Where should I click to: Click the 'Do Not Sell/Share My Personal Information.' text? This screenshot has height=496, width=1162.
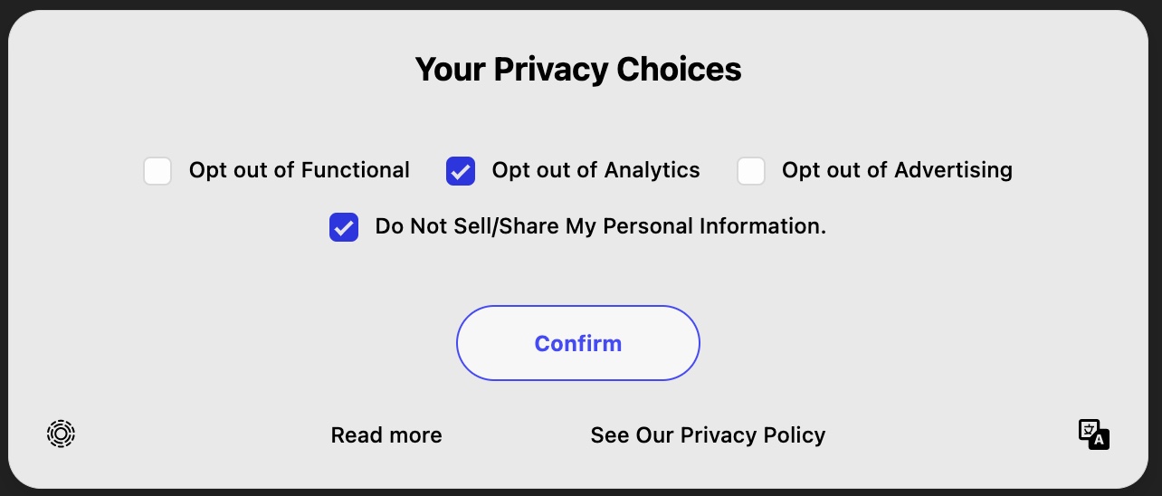pos(601,226)
